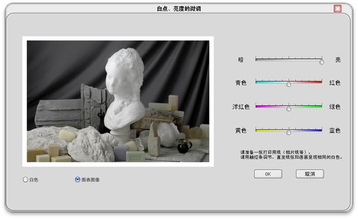
Task: Select the 白色 radio button
Action: pyautogui.click(x=25, y=180)
